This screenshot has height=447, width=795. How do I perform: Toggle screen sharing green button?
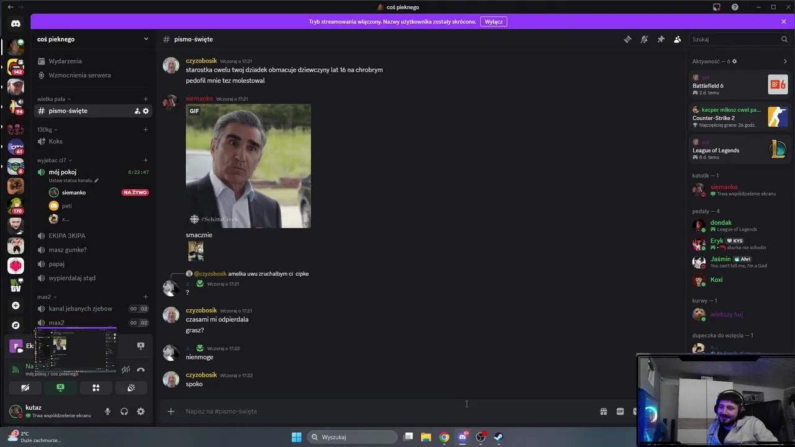pos(60,387)
